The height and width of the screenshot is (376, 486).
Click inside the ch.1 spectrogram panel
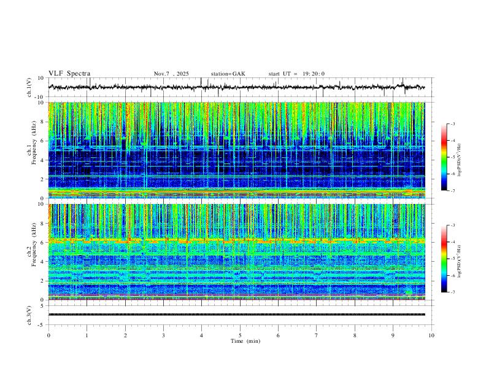point(236,150)
